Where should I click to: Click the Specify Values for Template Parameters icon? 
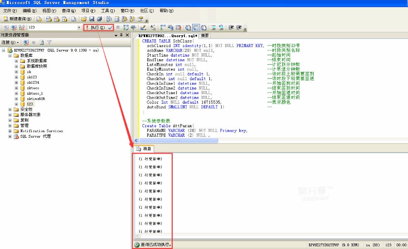tap(153, 27)
